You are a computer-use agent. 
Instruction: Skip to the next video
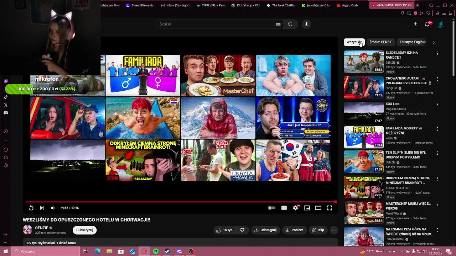pyautogui.click(x=42, y=208)
